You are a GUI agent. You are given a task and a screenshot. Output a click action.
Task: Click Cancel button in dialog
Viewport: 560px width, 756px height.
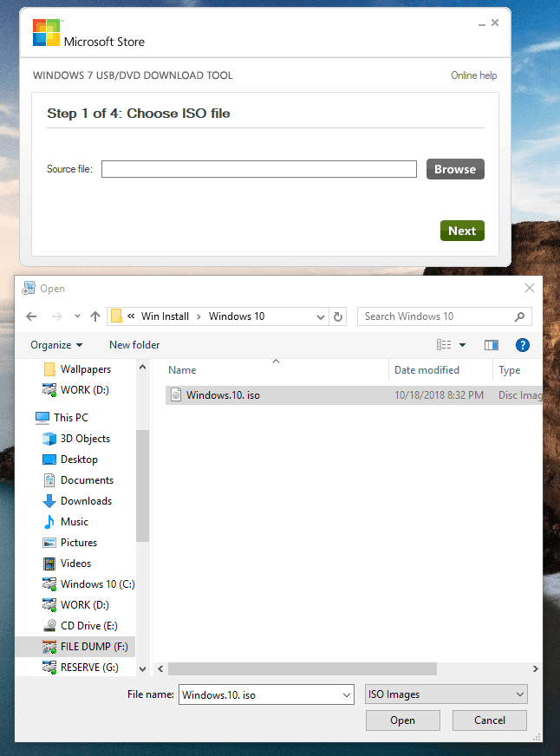490,720
